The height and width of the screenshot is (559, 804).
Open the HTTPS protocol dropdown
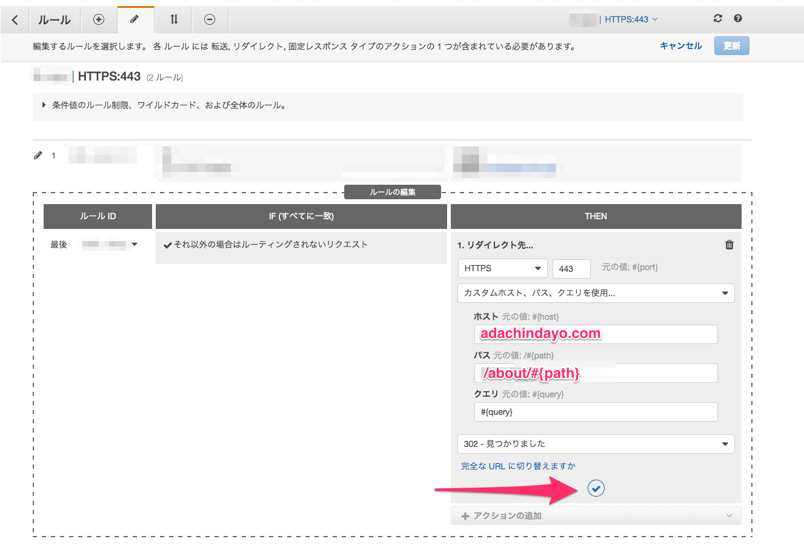click(x=502, y=268)
